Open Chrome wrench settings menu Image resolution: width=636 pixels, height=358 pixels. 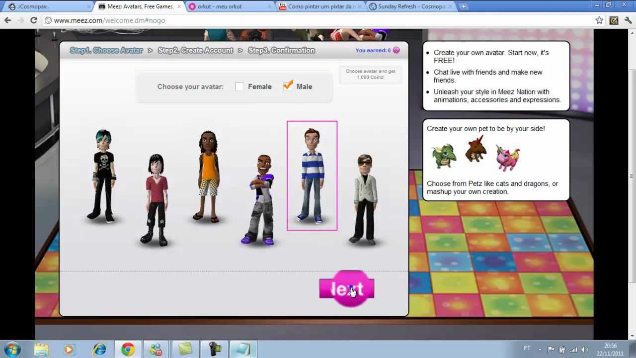628,20
